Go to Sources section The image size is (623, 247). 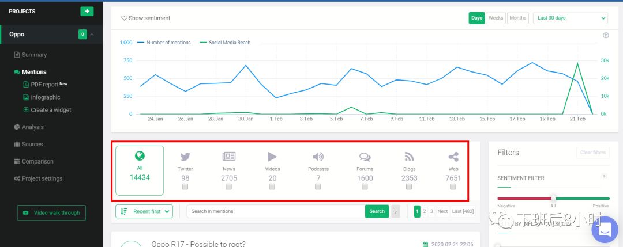coord(32,145)
